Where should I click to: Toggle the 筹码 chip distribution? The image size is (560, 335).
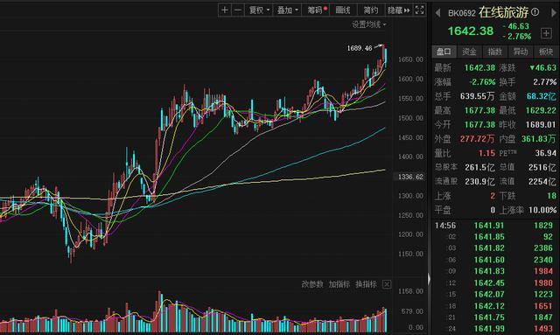[x=316, y=10]
